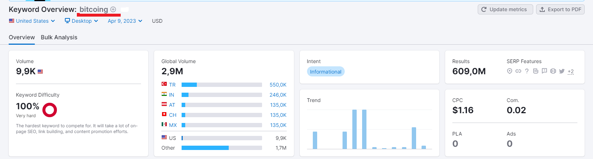Click the FAQ speech bubble icon
593x159 pixels.
point(544,71)
